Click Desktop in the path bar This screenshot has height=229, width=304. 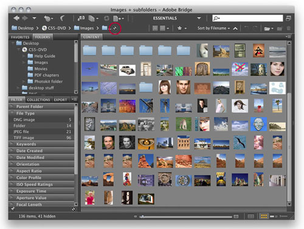coord(22,28)
